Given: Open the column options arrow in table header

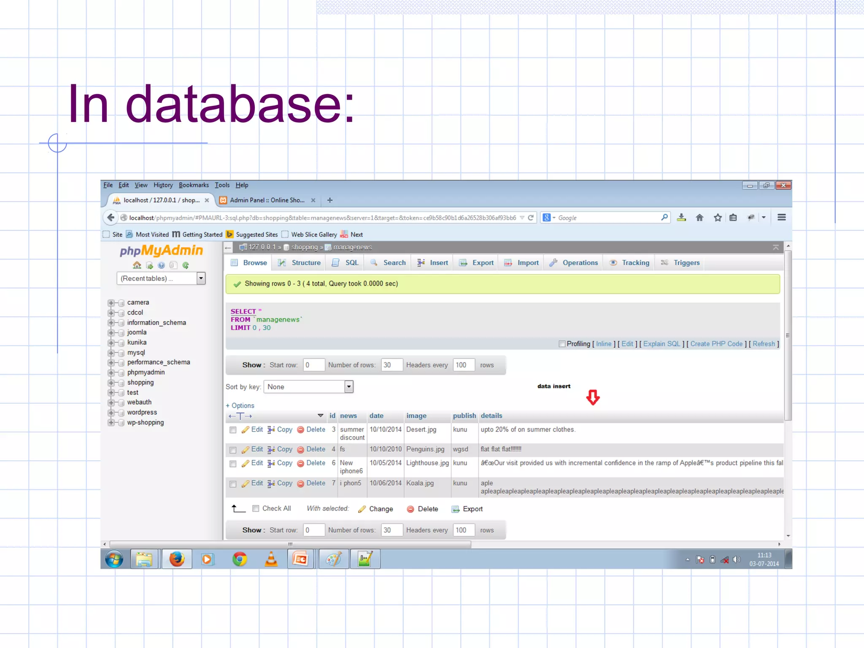Looking at the screenshot, I should point(321,416).
